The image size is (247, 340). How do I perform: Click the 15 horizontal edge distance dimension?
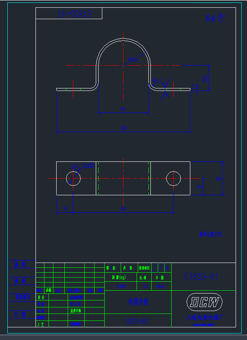click(x=65, y=209)
